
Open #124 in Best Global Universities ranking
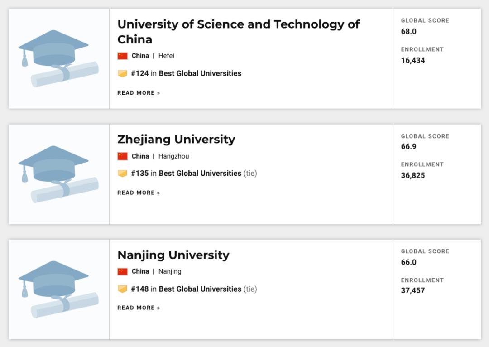(186, 73)
